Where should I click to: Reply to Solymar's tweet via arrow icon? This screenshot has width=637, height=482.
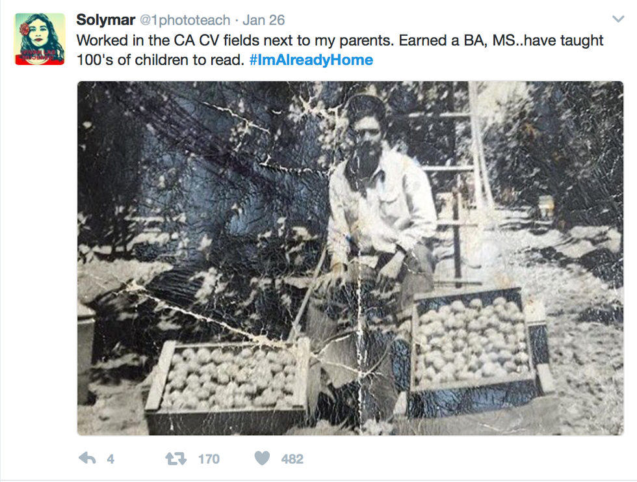[87, 459]
